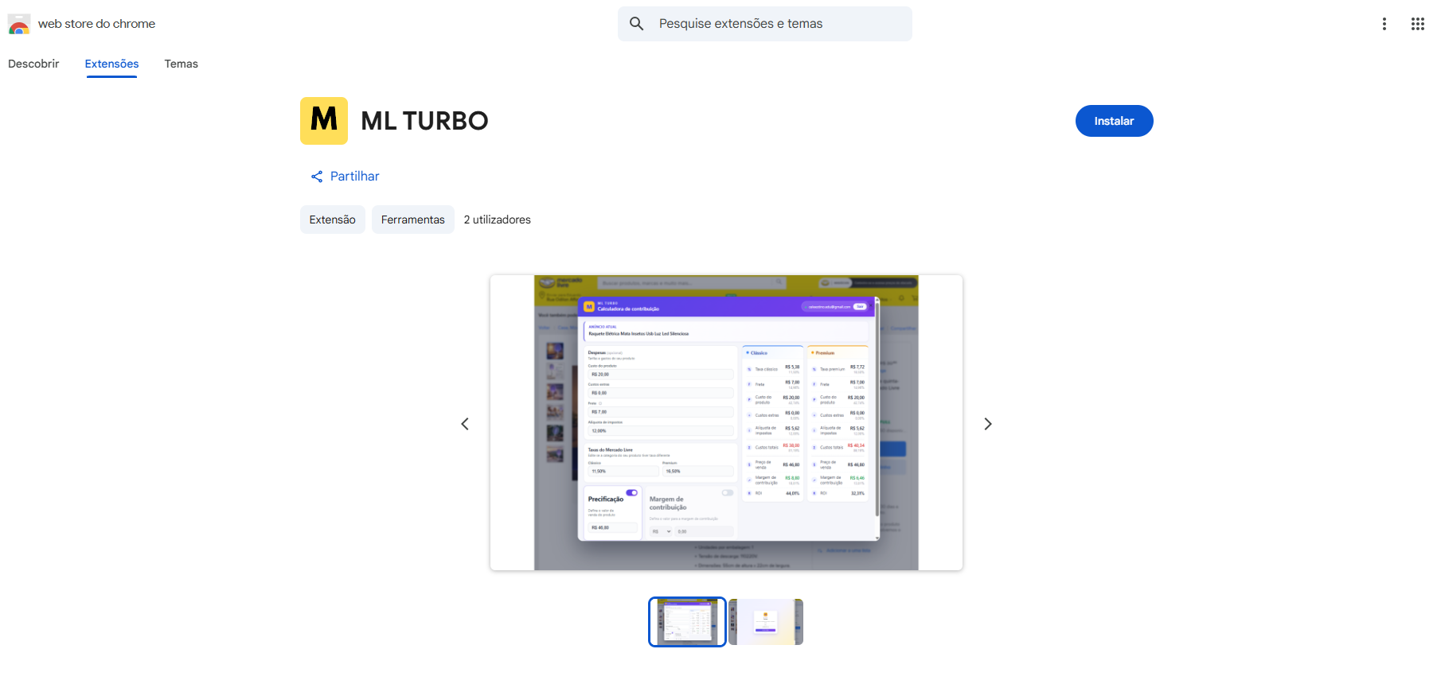
Task: Focus the 'Pesquise extensões e temas' search box
Action: pyautogui.click(x=765, y=24)
